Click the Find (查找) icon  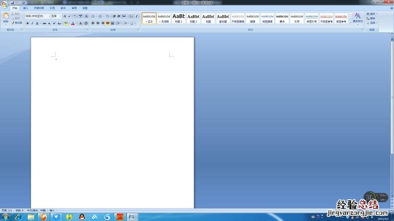pyautogui.click(x=371, y=14)
